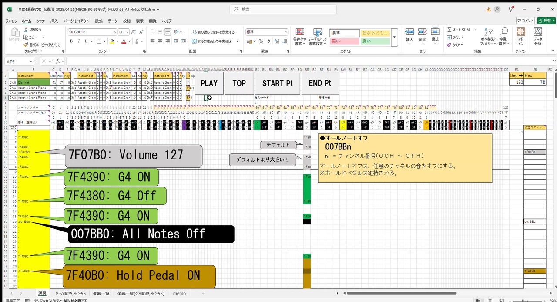Decrease indent icon
Image resolution: width=557 pixels, height=302 pixels.
(177, 41)
